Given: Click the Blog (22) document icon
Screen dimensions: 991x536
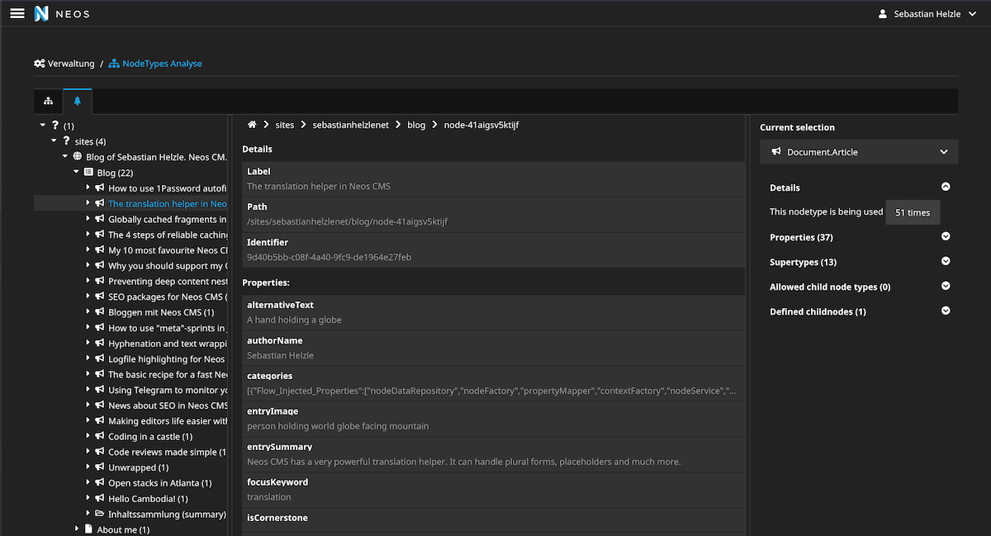Looking at the screenshot, I should [x=88, y=173].
